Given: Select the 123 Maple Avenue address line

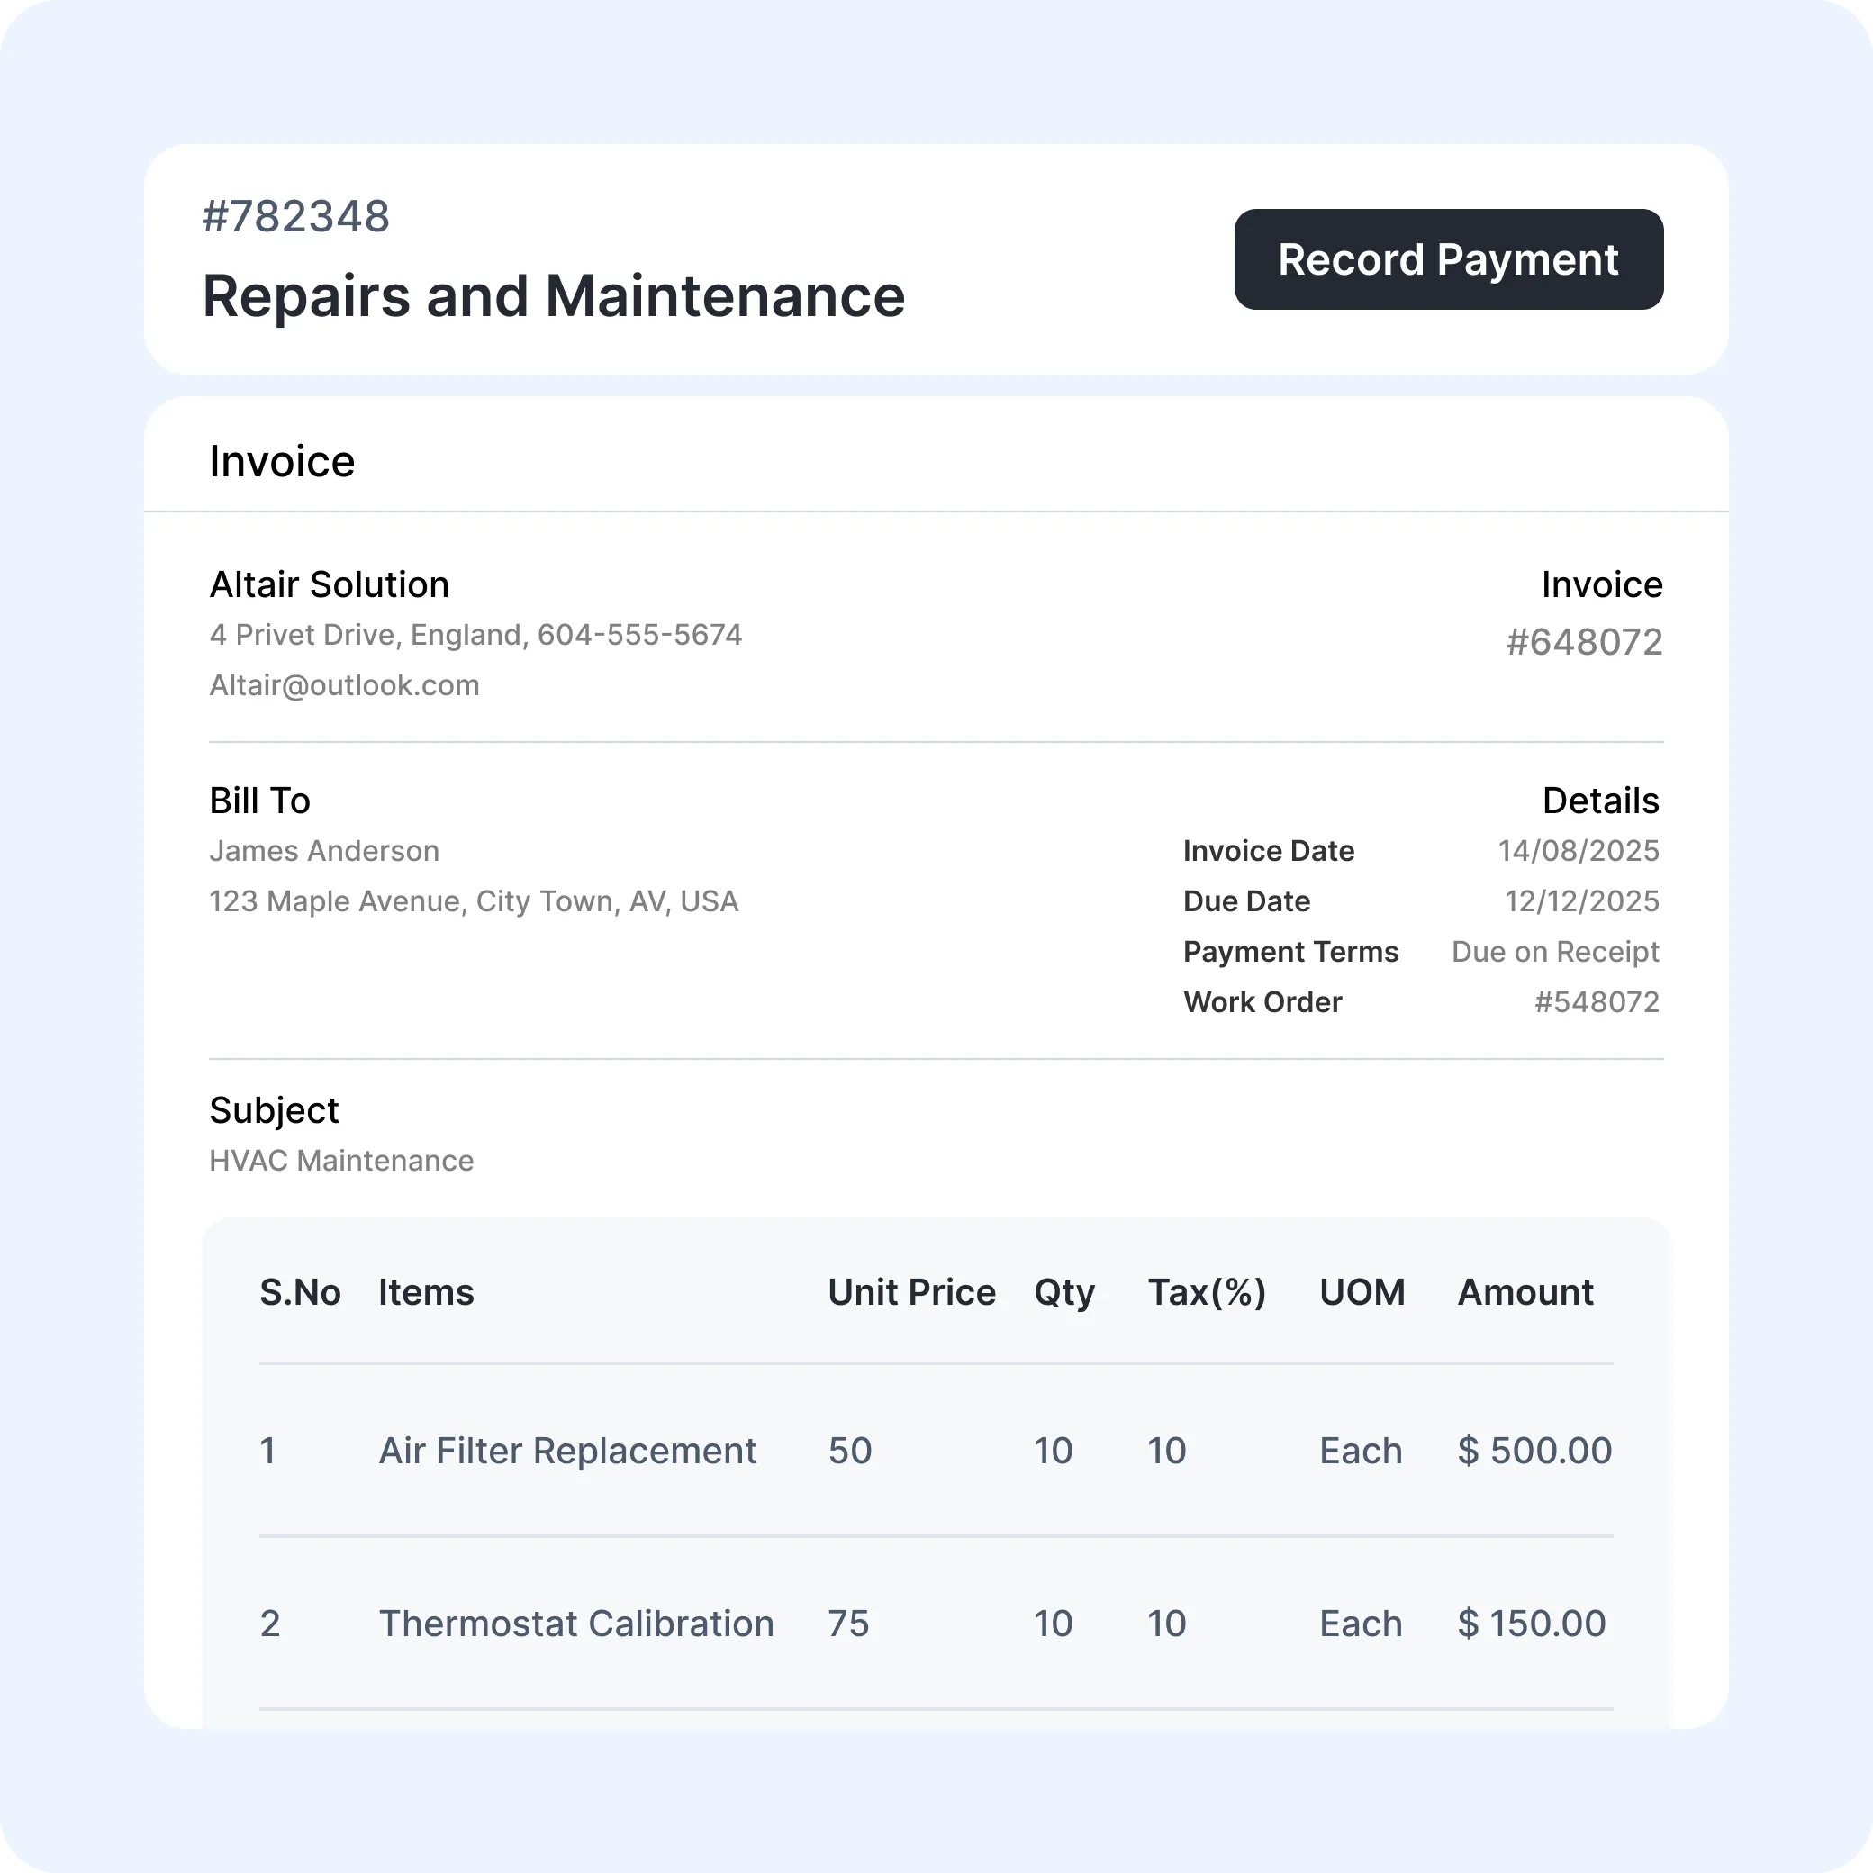Looking at the screenshot, I should point(474,900).
